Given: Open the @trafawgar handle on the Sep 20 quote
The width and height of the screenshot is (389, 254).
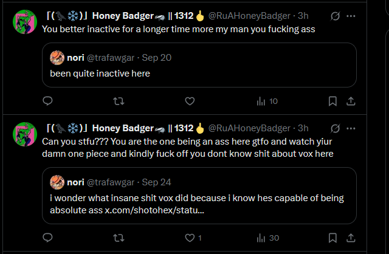Looking at the screenshot, I should coord(112,58).
